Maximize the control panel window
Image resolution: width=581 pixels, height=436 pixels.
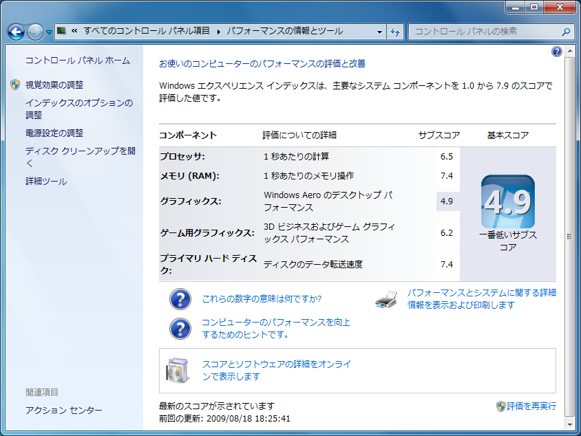coord(534,7)
